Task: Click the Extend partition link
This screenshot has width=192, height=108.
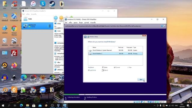Action: [x=105, y=70]
